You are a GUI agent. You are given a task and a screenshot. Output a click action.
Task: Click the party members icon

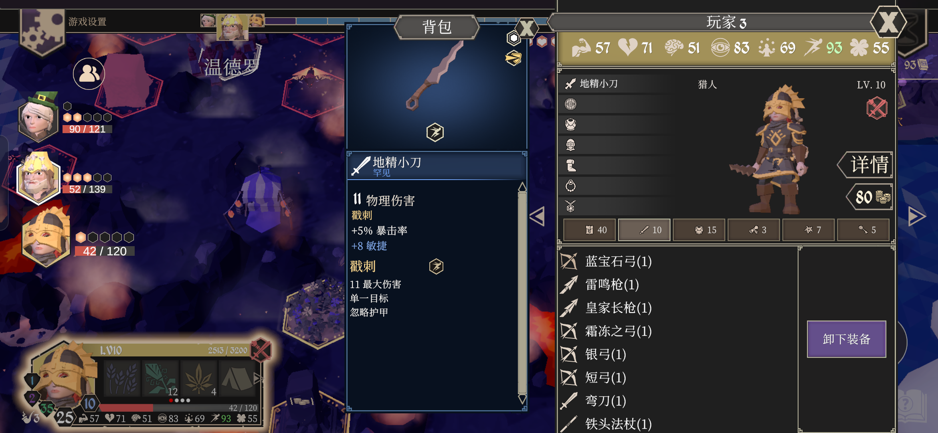(89, 74)
